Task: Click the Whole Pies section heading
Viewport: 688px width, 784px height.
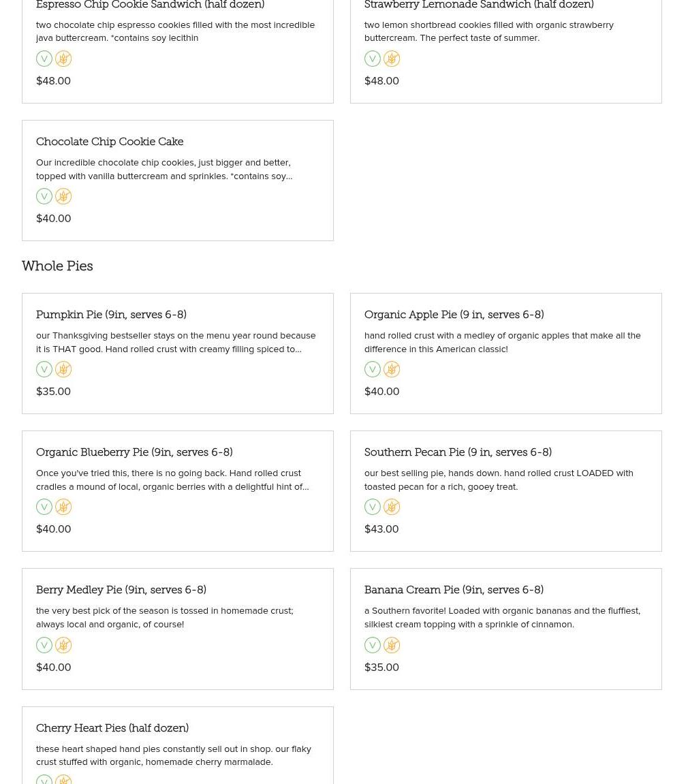Action: tap(57, 266)
